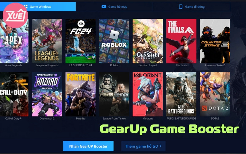Open the Apex Legends cover

coord(14,41)
